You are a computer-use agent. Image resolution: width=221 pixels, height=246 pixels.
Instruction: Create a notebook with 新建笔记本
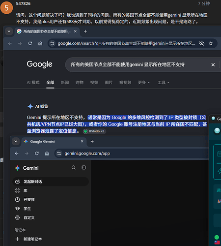coord(51,239)
